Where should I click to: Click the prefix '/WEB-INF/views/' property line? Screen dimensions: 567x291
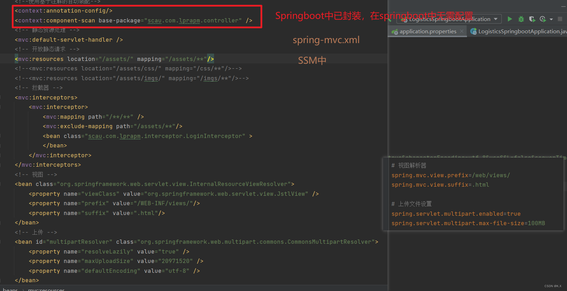pyautogui.click(x=114, y=203)
